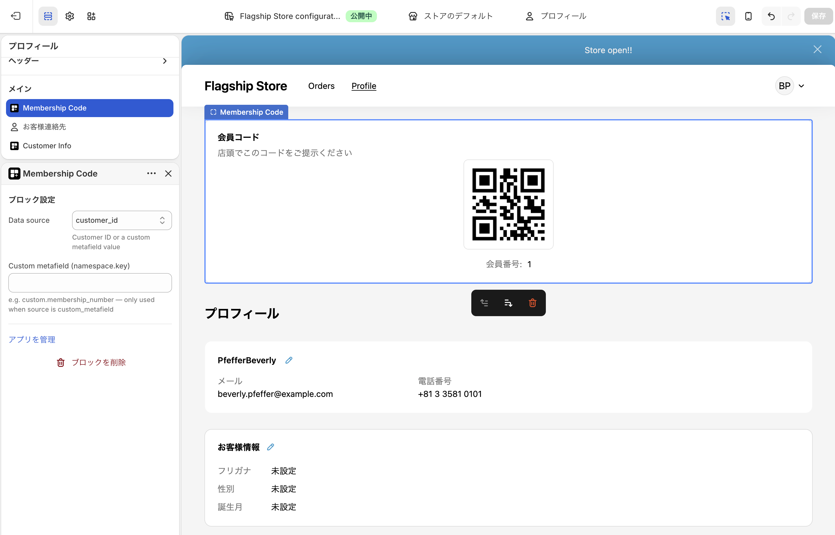Move block up in floating toolbar
The width and height of the screenshot is (835, 535).
484,303
